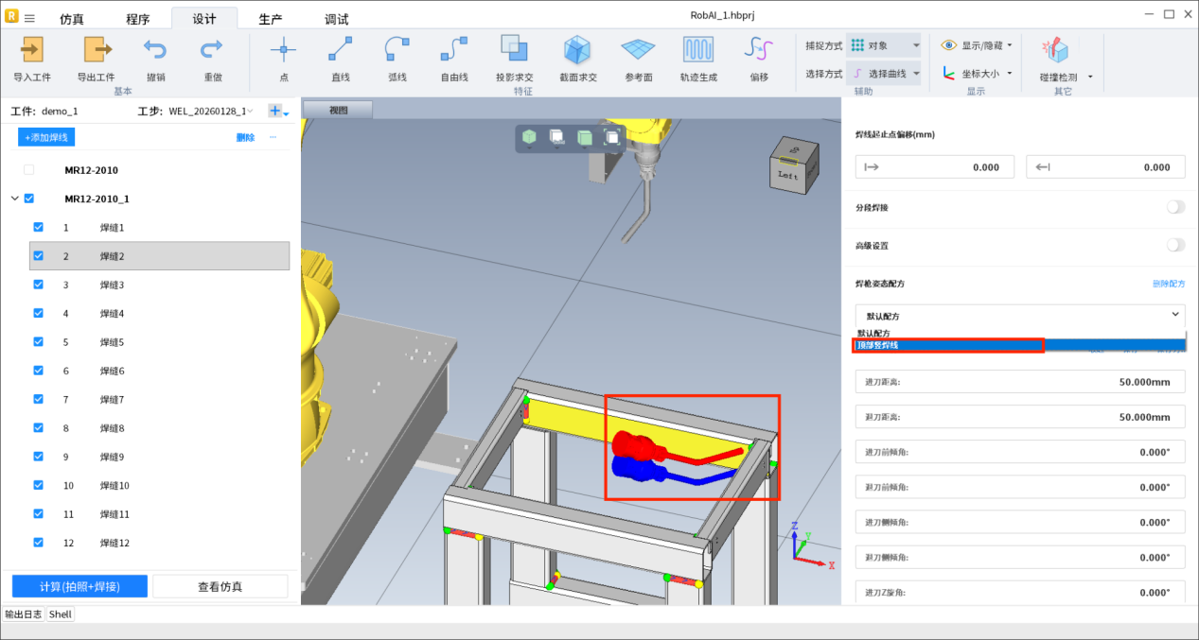Click the 查看仿真 button
The width and height of the screenshot is (1199, 640).
coord(220,586)
